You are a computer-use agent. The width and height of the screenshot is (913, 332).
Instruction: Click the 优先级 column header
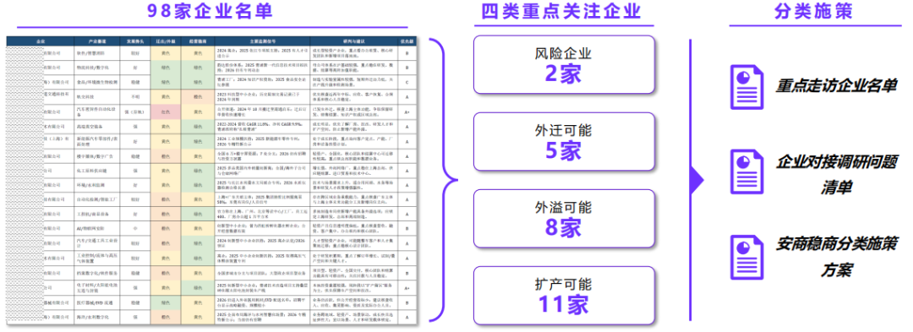tap(407, 41)
